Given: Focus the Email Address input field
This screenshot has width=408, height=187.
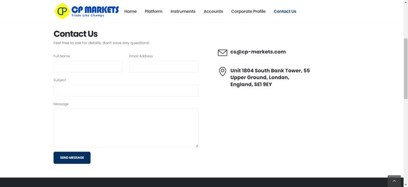Looking at the screenshot, I should [x=164, y=67].
